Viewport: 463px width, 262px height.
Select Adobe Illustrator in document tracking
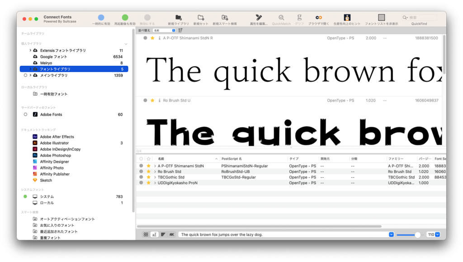tap(54, 143)
